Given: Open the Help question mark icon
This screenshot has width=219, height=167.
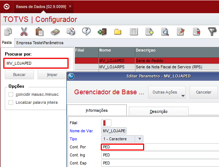Looking at the screenshot, I should click(x=86, y=31).
